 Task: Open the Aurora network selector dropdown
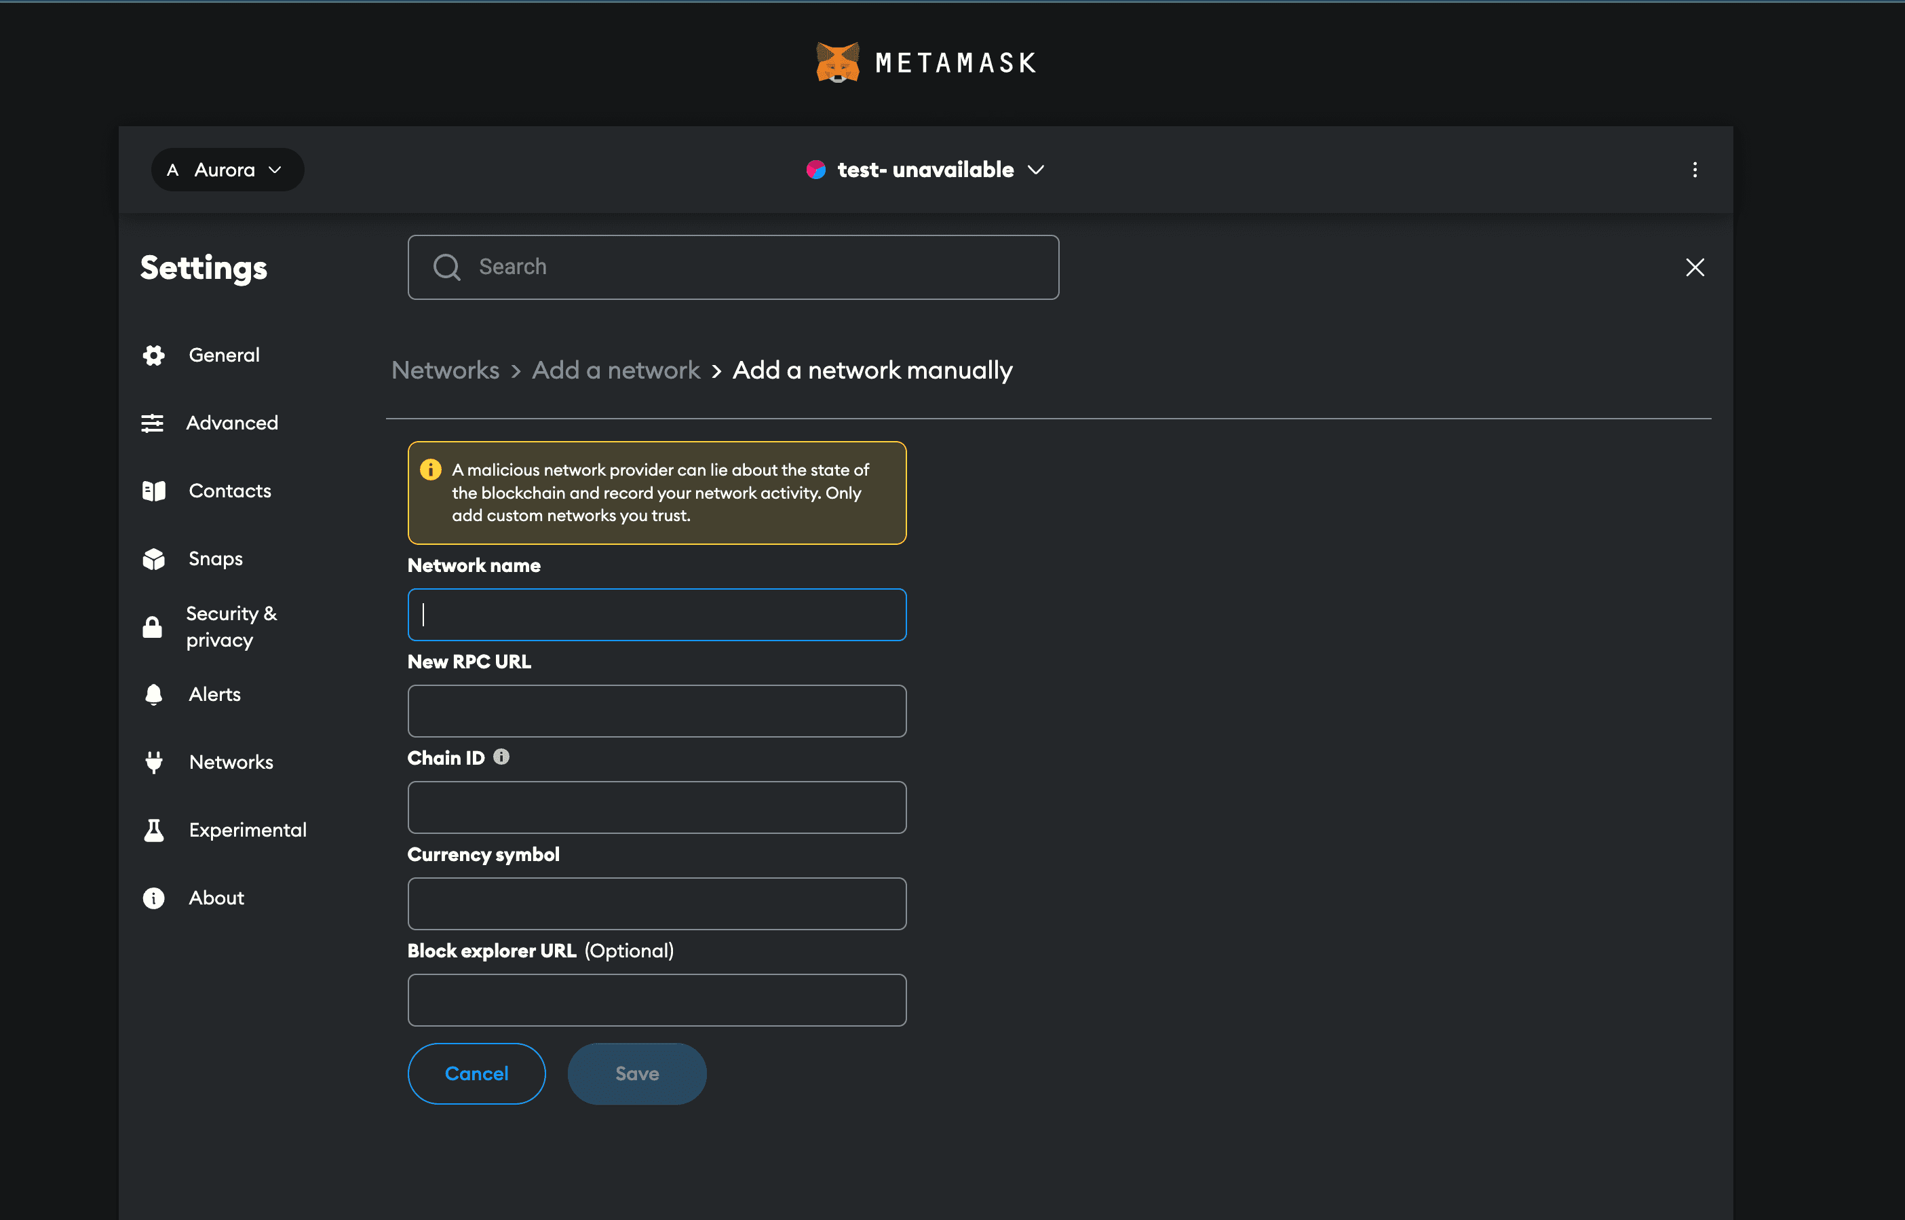(x=227, y=170)
